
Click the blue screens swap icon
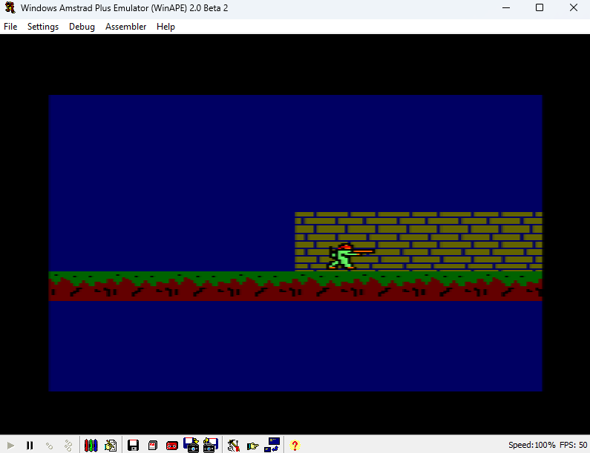pyautogui.click(x=272, y=445)
